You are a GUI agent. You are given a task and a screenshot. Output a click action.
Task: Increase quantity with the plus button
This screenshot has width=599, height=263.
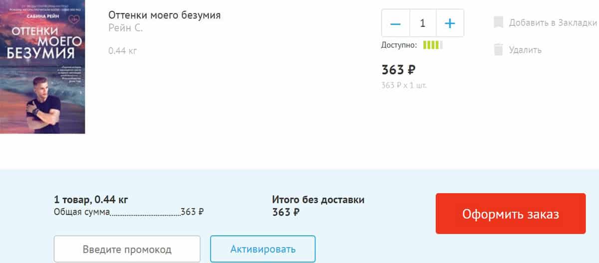450,23
